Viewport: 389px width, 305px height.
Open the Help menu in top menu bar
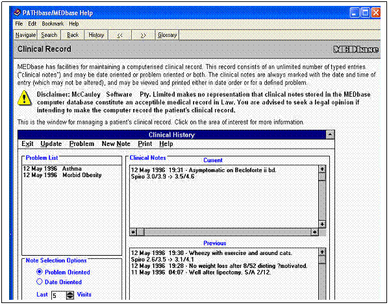pos(73,24)
